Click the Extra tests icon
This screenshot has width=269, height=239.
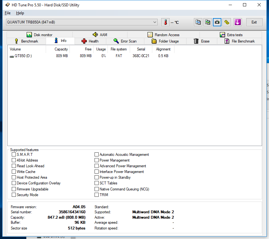pyautogui.click(x=222, y=35)
